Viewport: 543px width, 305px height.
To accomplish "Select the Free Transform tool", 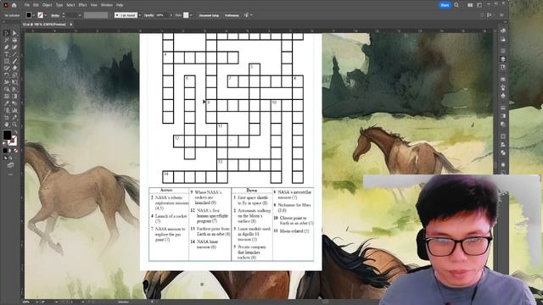I will click(x=14, y=82).
